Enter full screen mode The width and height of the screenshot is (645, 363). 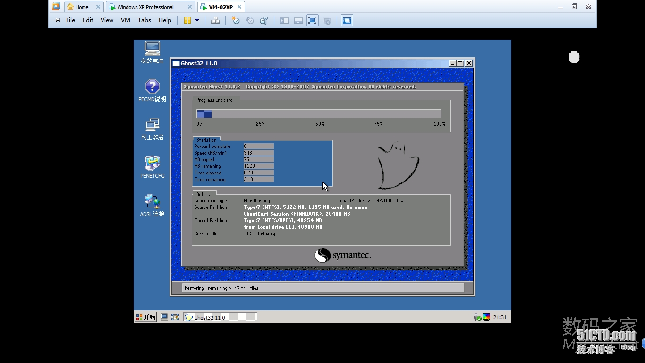pos(313,20)
